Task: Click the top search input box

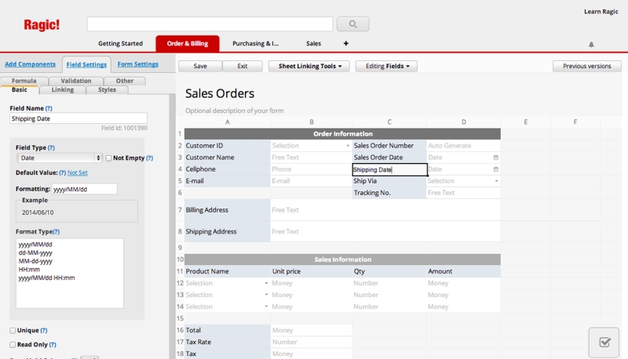Action: click(x=210, y=24)
